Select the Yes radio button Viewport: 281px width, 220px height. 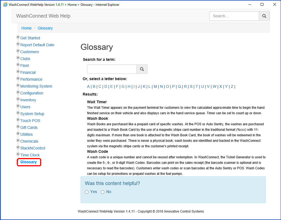[87, 192]
